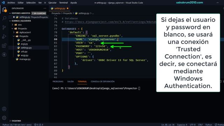Switch to the SALIDA panel tab
This screenshot has height=126, width=224.
(x=70, y=82)
